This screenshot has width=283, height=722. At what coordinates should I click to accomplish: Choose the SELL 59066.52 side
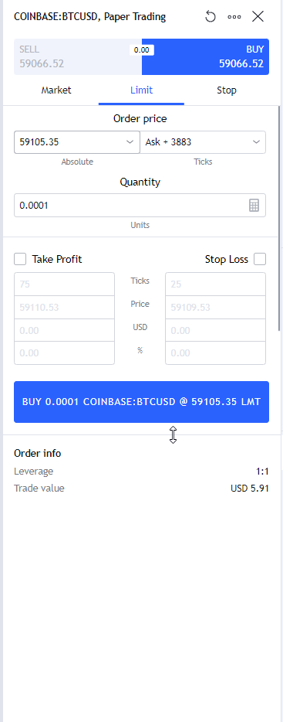[78, 56]
